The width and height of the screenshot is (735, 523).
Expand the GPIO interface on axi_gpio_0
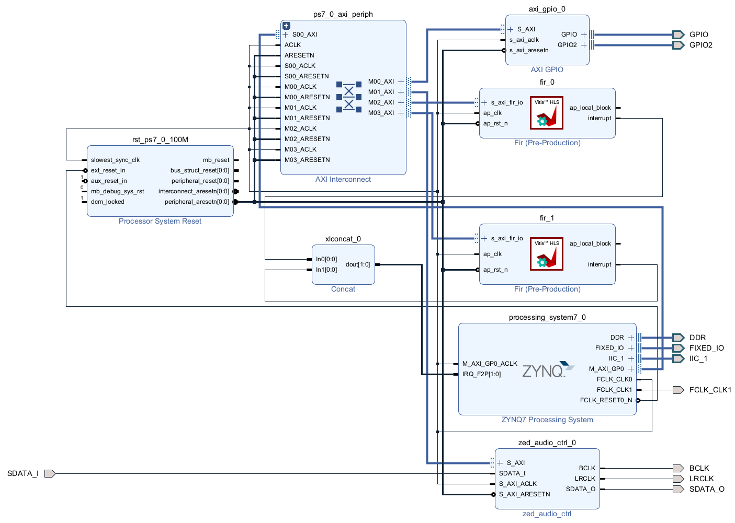tap(584, 34)
